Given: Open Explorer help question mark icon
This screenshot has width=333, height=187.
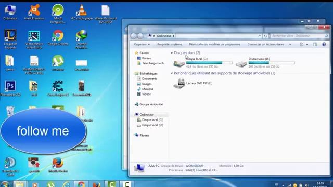Looking at the screenshot, I should [324, 44].
